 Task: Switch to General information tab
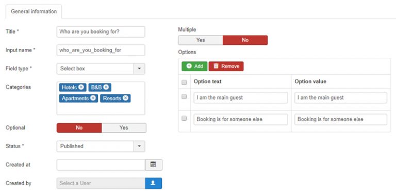(34, 12)
